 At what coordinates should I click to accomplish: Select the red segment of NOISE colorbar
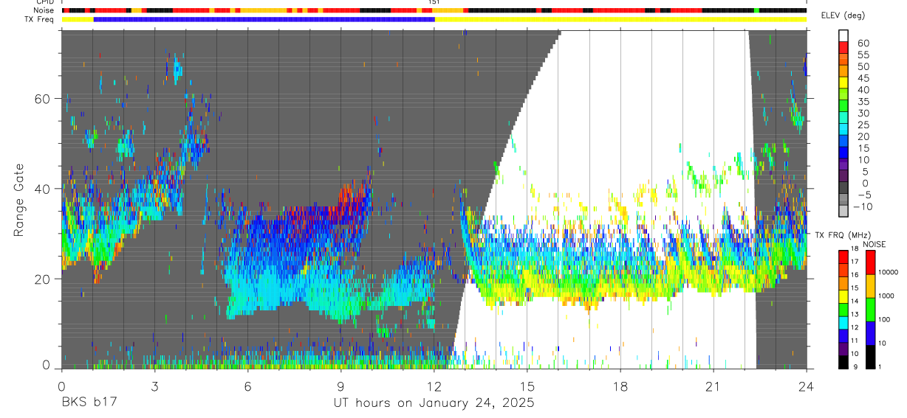[x=870, y=262]
